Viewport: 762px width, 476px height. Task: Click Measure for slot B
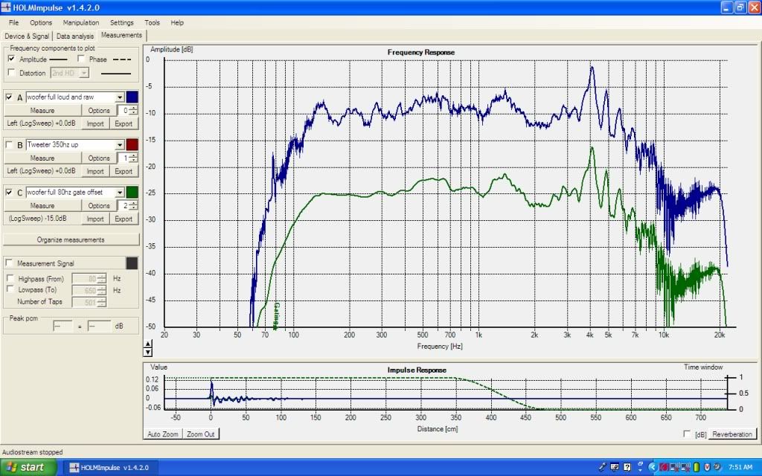[x=42, y=158]
